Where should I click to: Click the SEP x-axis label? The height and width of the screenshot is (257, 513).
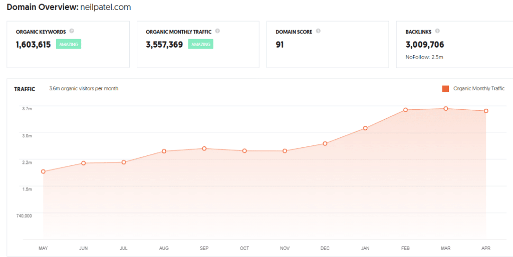(204, 248)
